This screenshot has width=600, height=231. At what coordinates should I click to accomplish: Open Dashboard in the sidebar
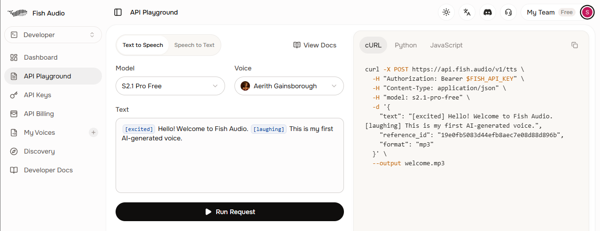coord(53,57)
